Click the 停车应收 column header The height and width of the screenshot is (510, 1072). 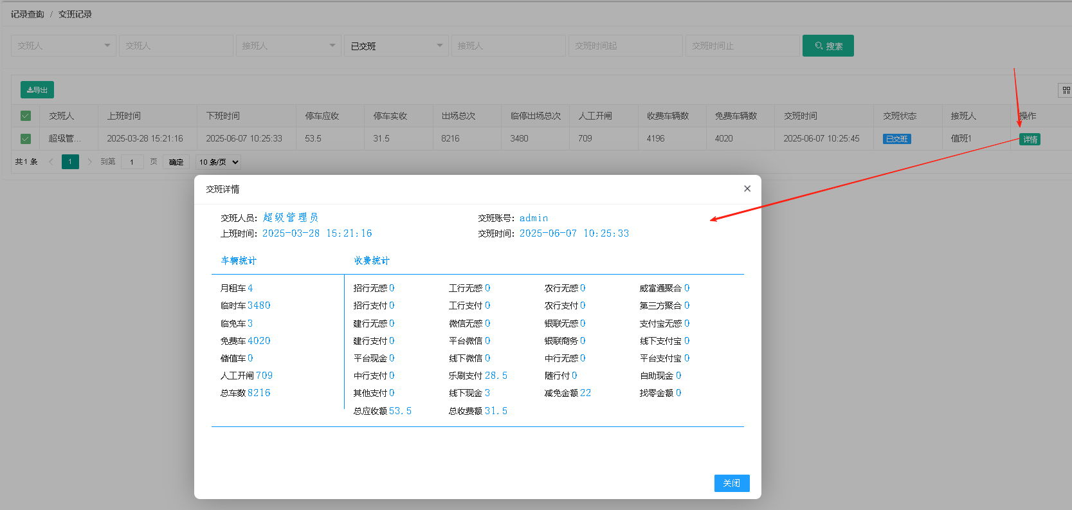(x=322, y=116)
